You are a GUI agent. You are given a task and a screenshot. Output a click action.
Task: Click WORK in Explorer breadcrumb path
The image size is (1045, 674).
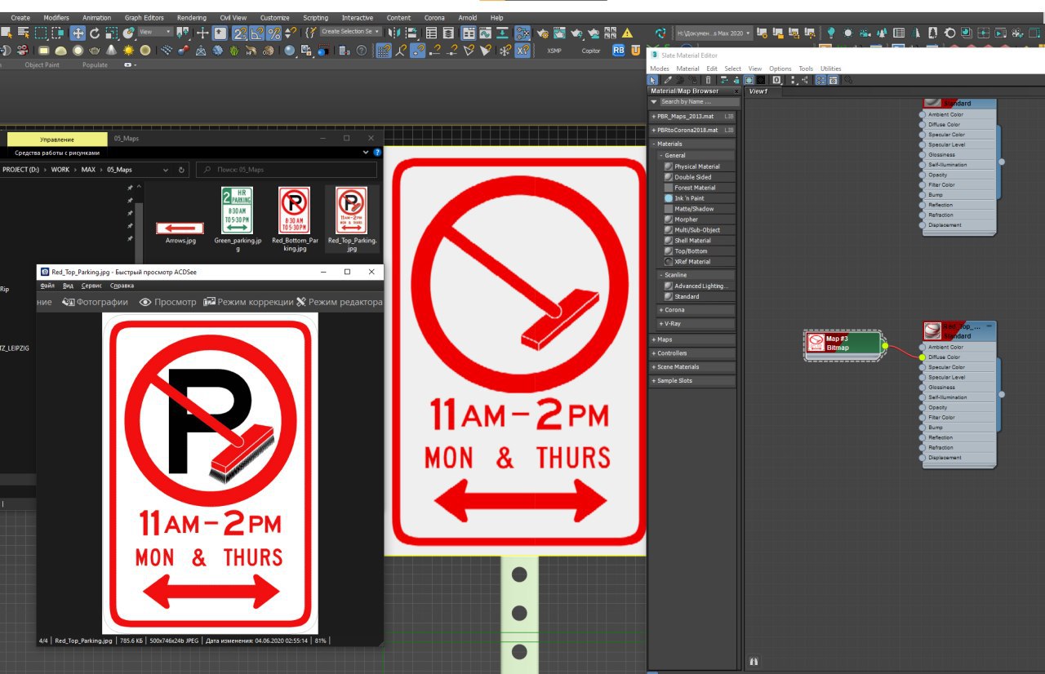[x=60, y=170]
